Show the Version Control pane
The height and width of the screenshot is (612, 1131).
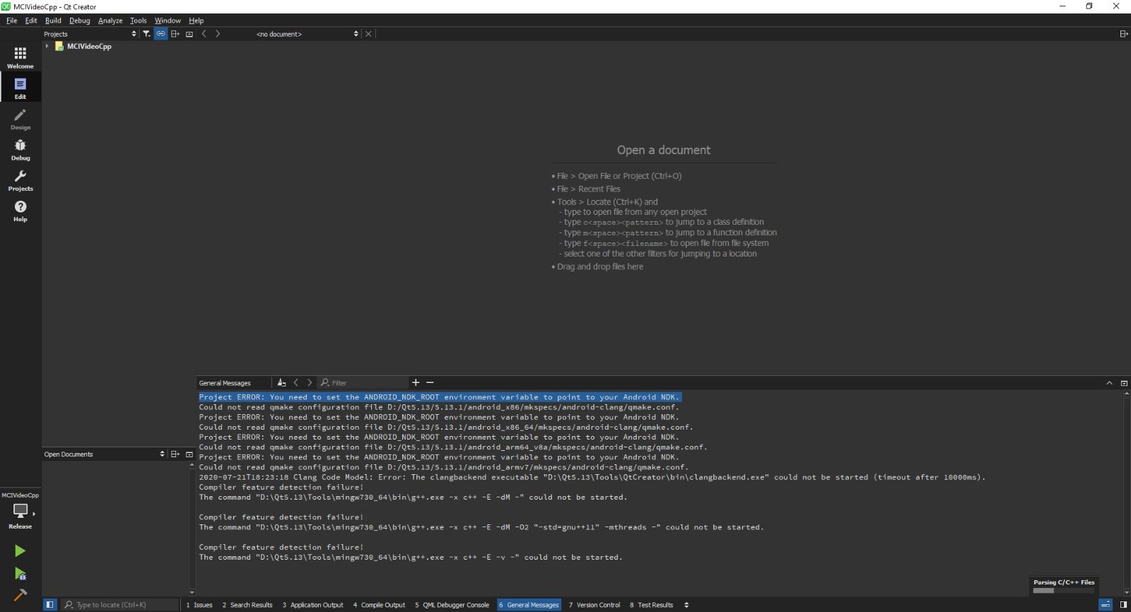[x=594, y=605]
